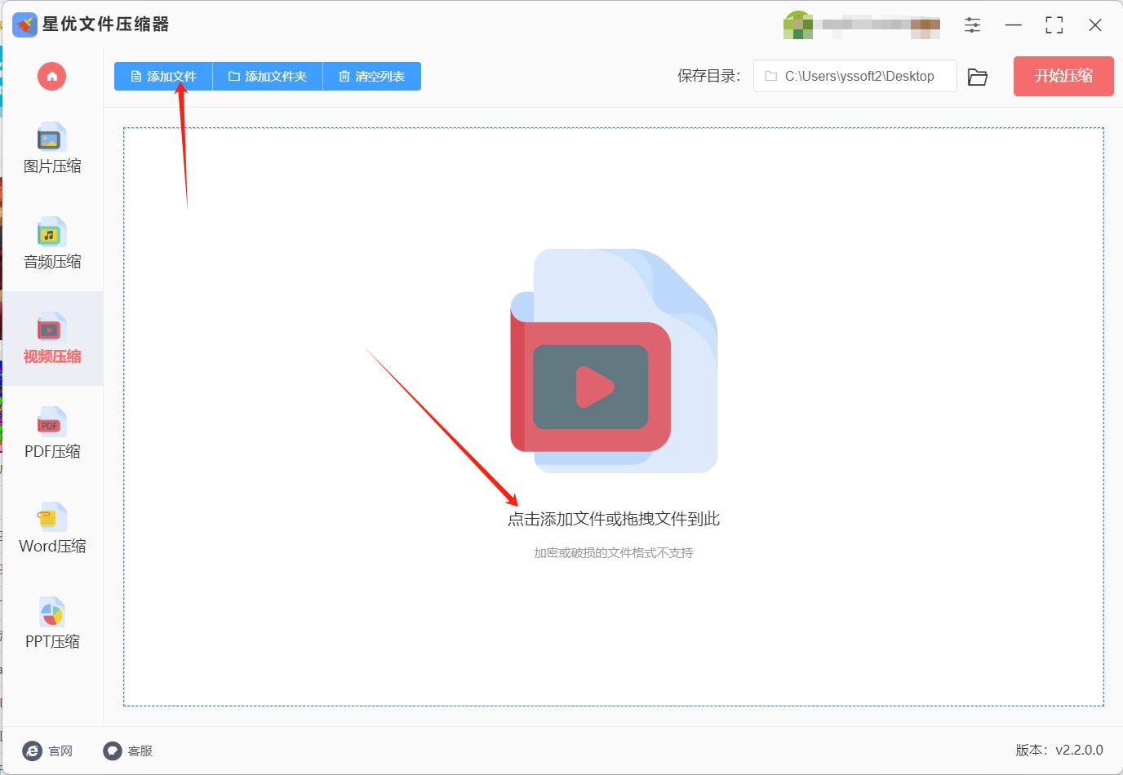1123x775 pixels.
Task: Click the 星优文件压缩器 app logo icon
Action: [x=24, y=24]
